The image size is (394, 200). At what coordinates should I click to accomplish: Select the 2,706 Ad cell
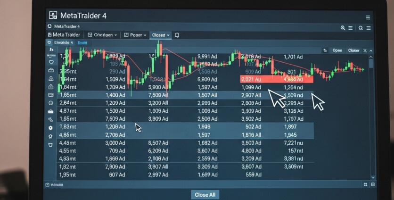pyautogui.click(x=115, y=135)
